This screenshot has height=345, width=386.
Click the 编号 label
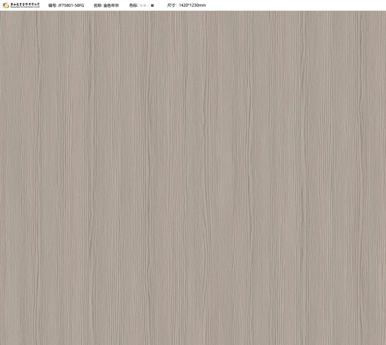pos(53,5)
